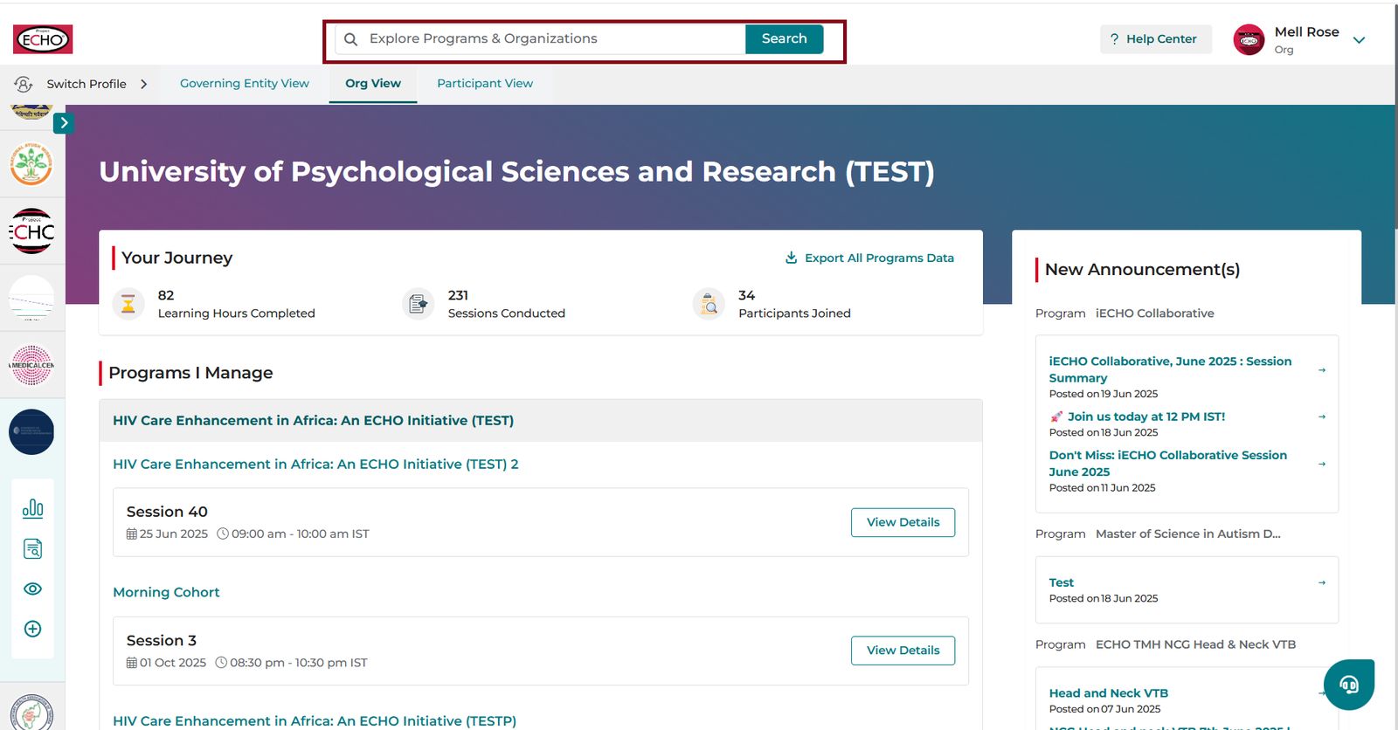Click the arrow next to Join us today announcement
The image size is (1398, 730).
tap(1322, 417)
